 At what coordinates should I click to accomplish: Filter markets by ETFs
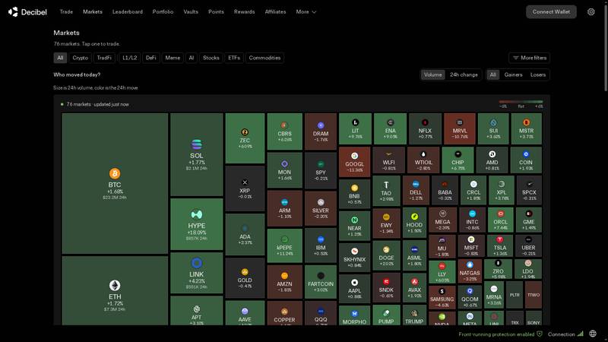click(x=234, y=58)
